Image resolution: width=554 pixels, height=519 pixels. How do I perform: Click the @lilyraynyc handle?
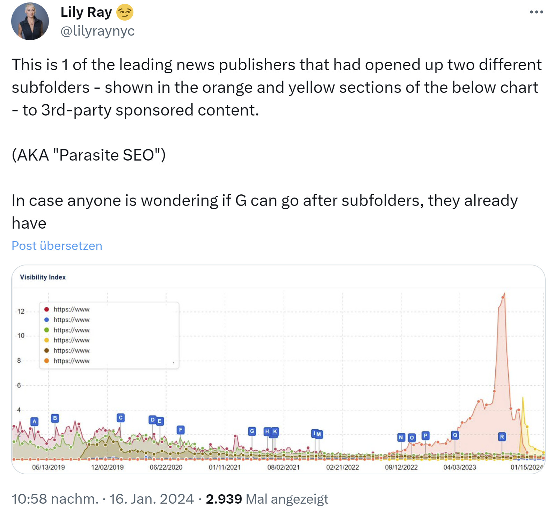click(x=98, y=31)
